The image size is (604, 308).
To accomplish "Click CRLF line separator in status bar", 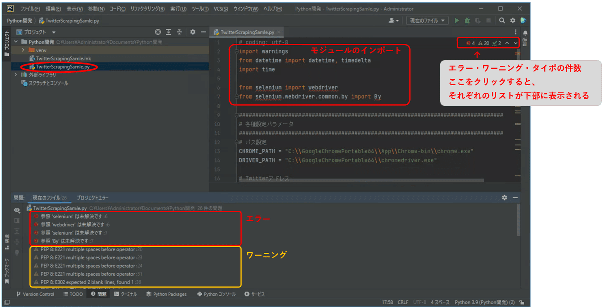I will (403, 303).
